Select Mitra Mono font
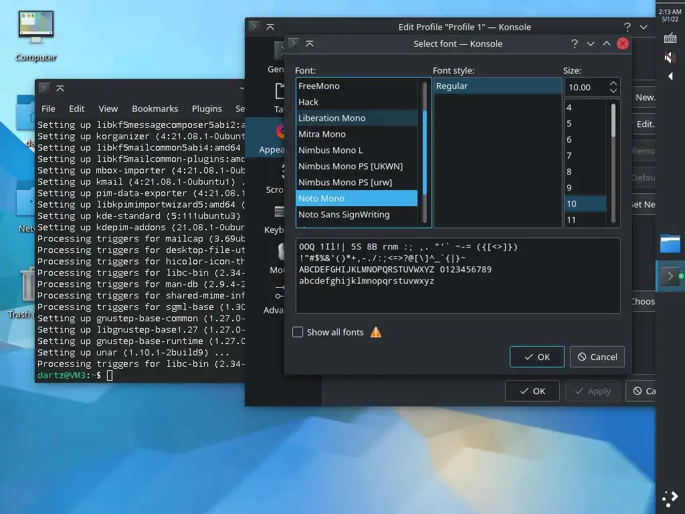This screenshot has width=685, height=514. [357, 134]
